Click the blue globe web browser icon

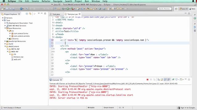(x=21, y=9)
